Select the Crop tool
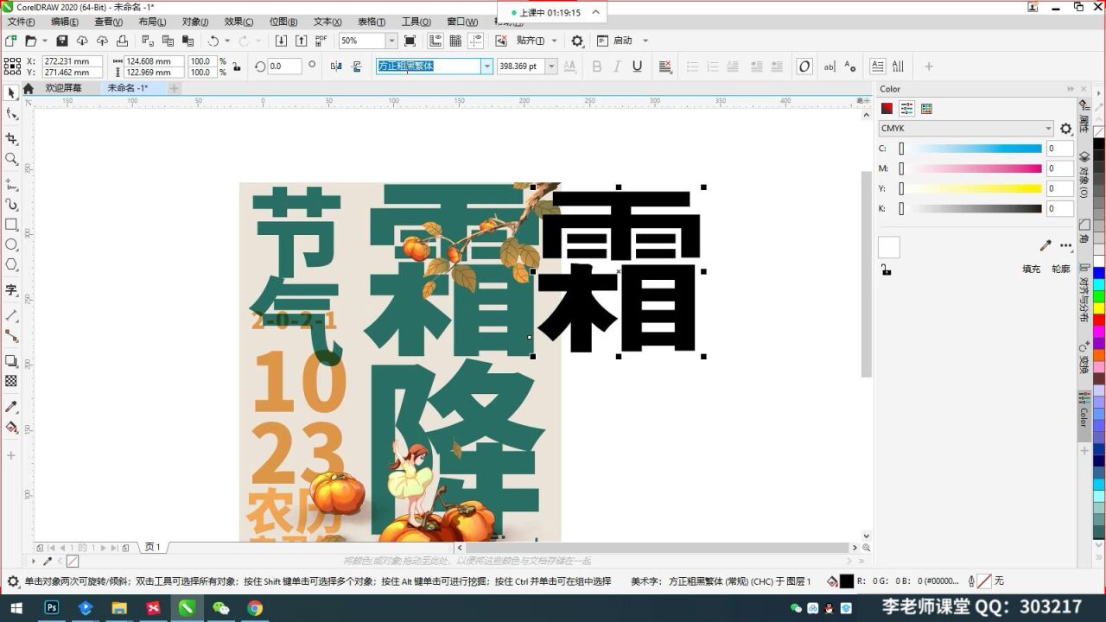Screen dimensions: 1106x622 pos(11,138)
